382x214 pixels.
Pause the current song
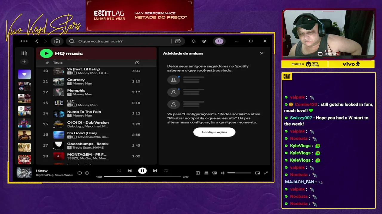click(x=142, y=171)
